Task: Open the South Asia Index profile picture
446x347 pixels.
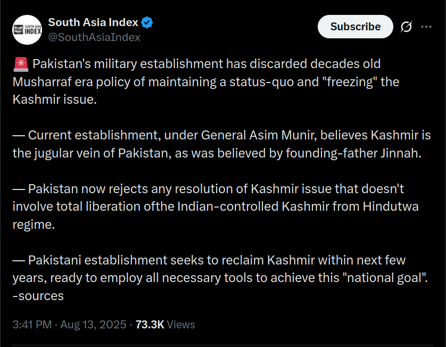Action: pyautogui.click(x=27, y=30)
